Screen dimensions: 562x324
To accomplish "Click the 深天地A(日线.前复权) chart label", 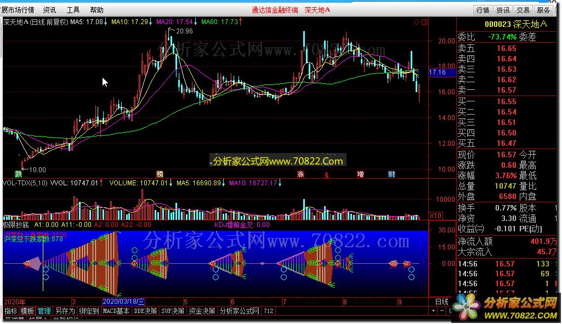I will [x=35, y=22].
